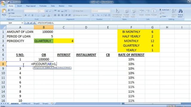Image resolution: width=191 pixels, height=107 pixels.
Task: Switch to Sheet3 worksheet tab
Action: coord(36,103)
